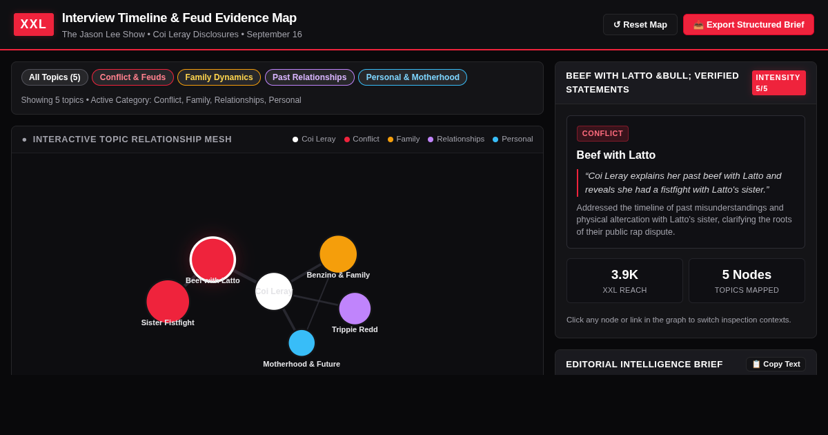Image resolution: width=828 pixels, height=435 pixels.
Task: Click the Relationships legend dot
Action: [x=431, y=139]
